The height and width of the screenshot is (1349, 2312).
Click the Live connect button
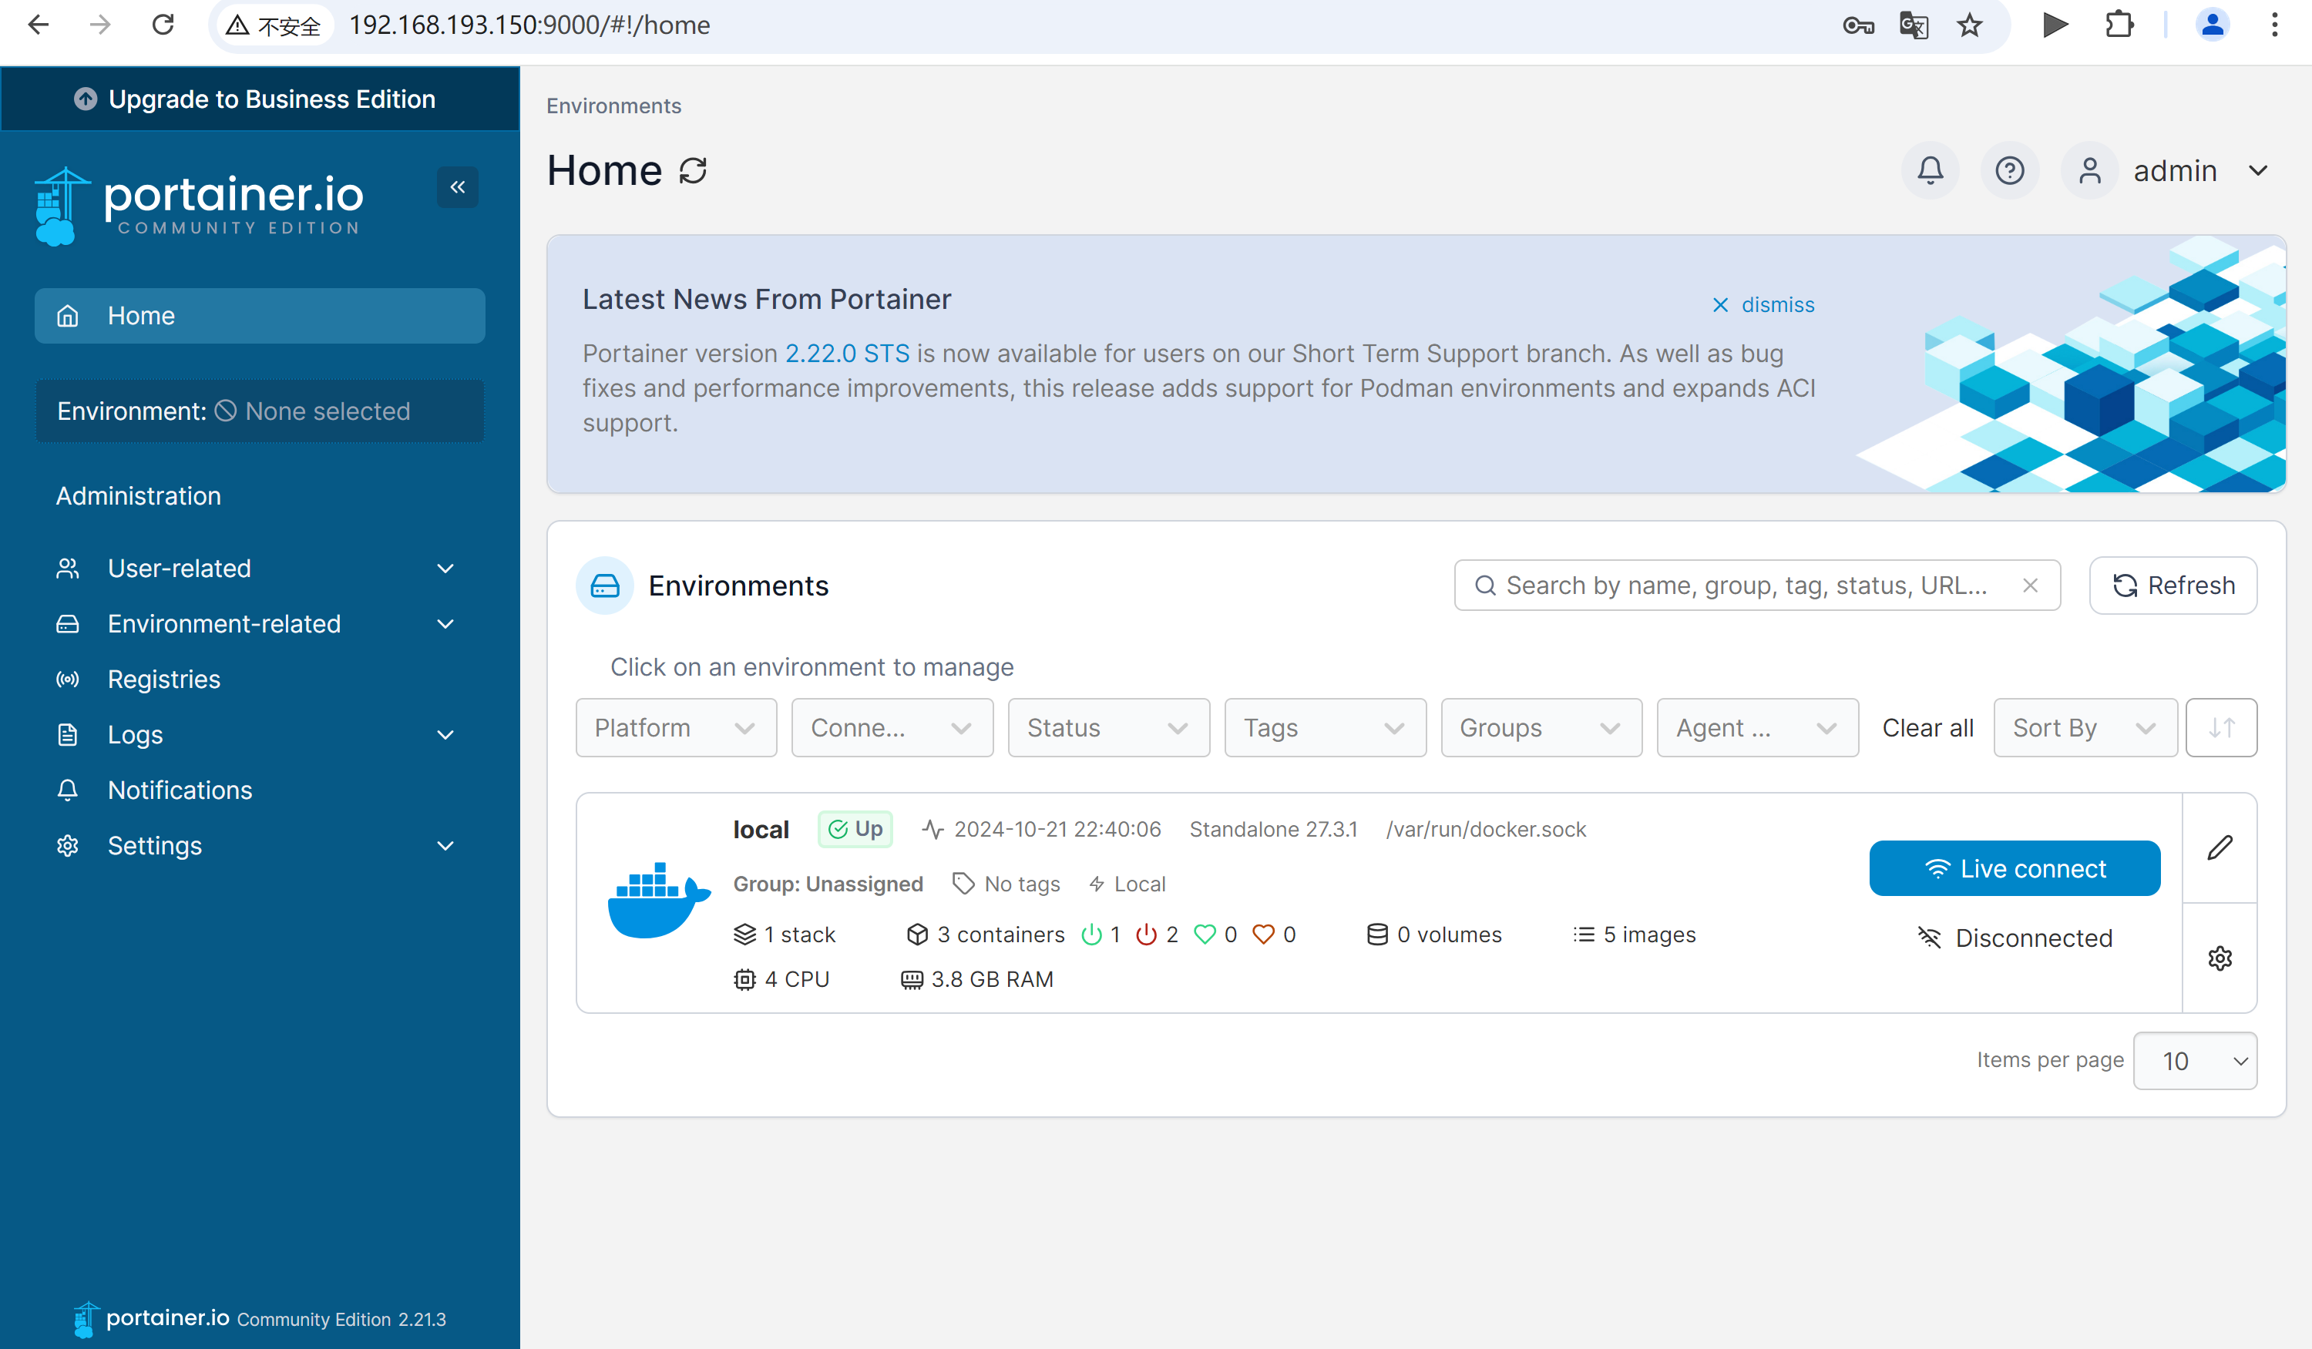2015,868
